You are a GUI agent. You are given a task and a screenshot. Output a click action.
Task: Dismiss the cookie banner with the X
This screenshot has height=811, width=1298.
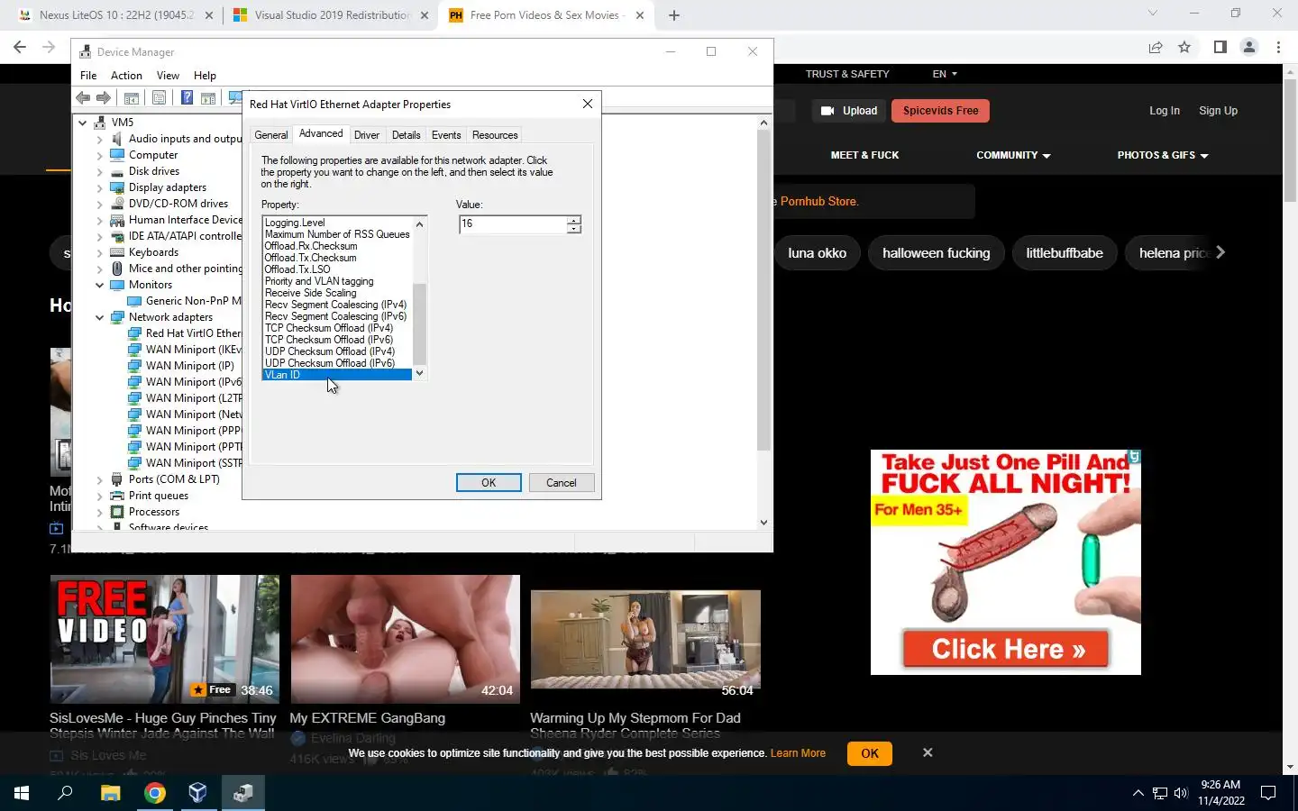928,752
